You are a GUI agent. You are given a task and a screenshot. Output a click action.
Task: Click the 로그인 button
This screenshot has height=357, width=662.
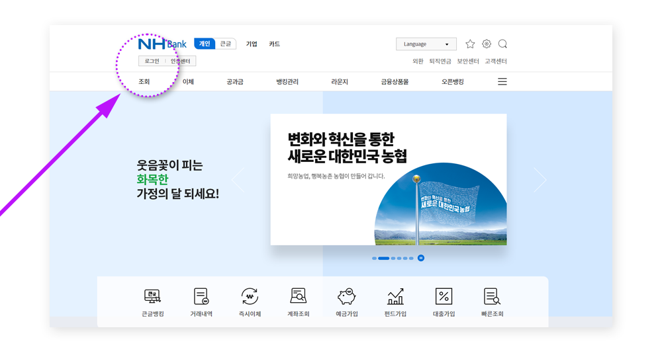pyautogui.click(x=152, y=61)
